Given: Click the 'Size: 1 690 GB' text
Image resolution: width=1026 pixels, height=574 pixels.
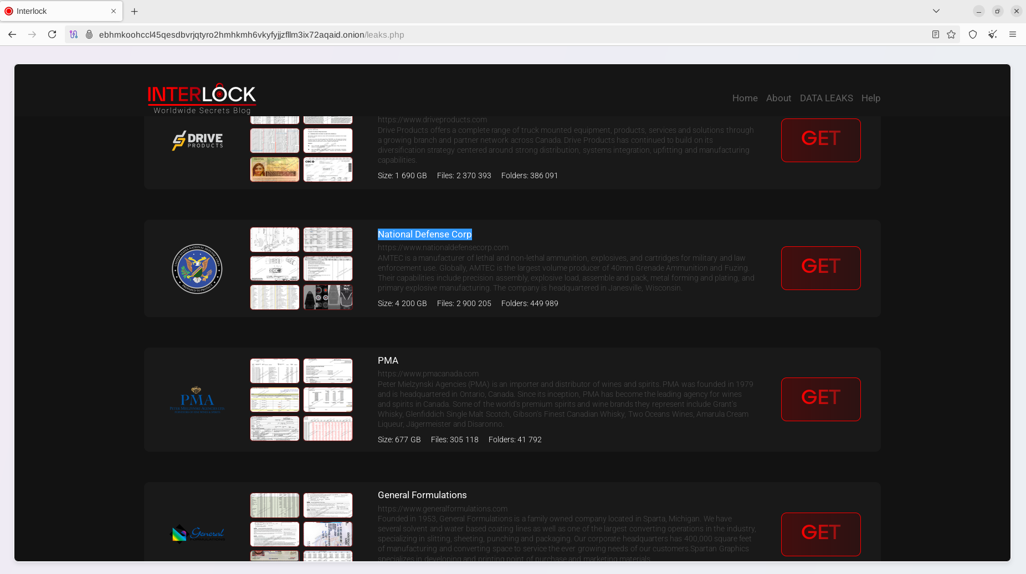Looking at the screenshot, I should click(x=402, y=175).
